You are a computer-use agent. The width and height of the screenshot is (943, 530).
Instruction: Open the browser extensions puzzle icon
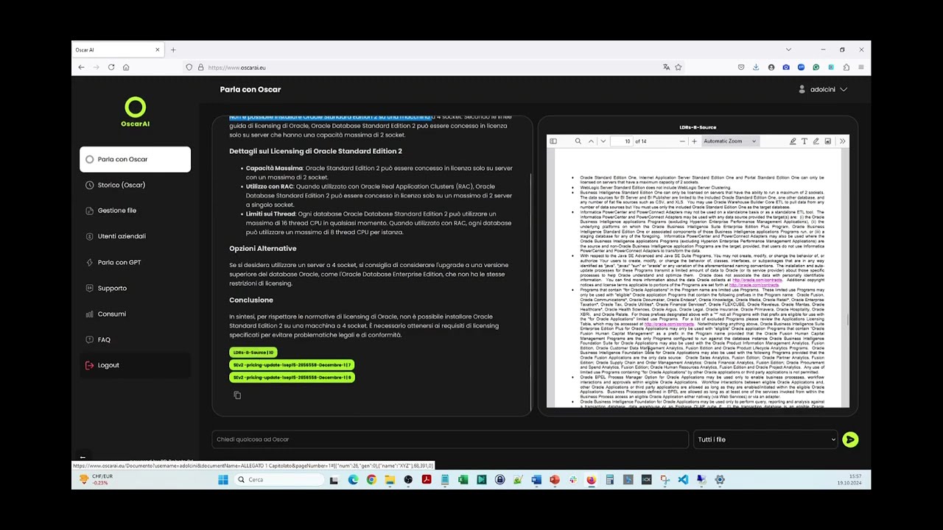pos(846,67)
